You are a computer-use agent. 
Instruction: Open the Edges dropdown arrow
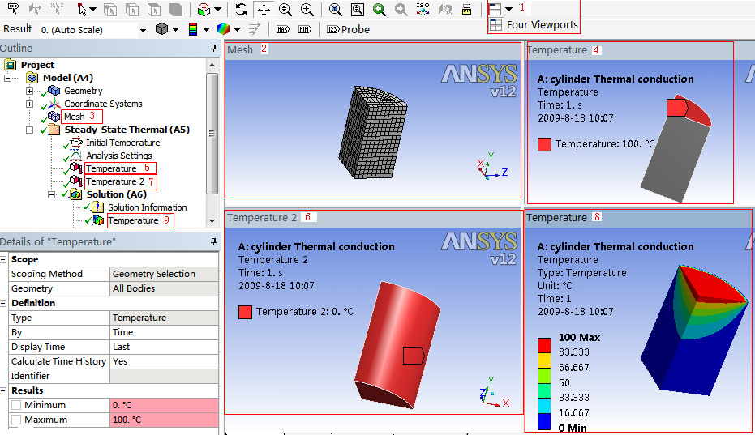[x=237, y=30]
